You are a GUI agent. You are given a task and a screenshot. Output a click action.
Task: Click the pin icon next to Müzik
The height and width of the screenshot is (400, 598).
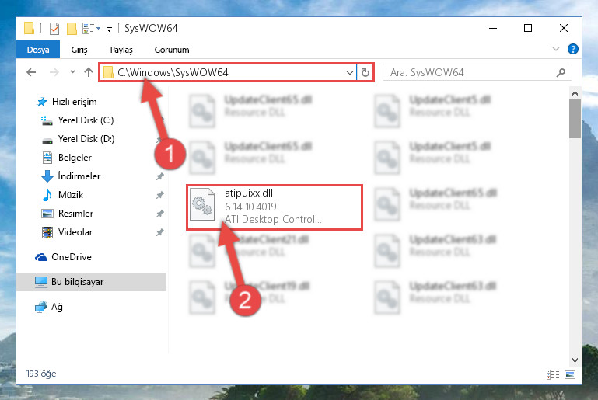coord(159,195)
